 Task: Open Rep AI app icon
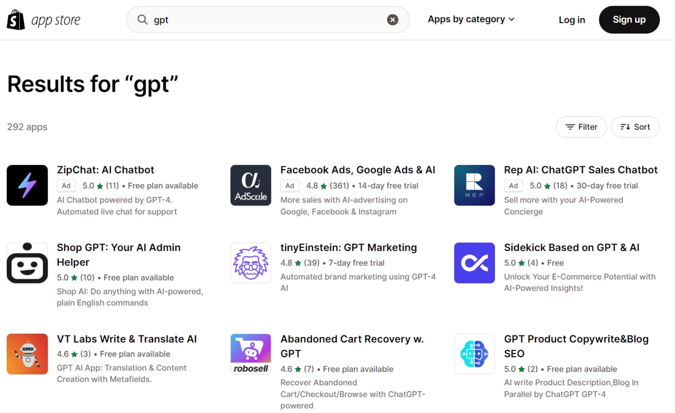pos(474,185)
